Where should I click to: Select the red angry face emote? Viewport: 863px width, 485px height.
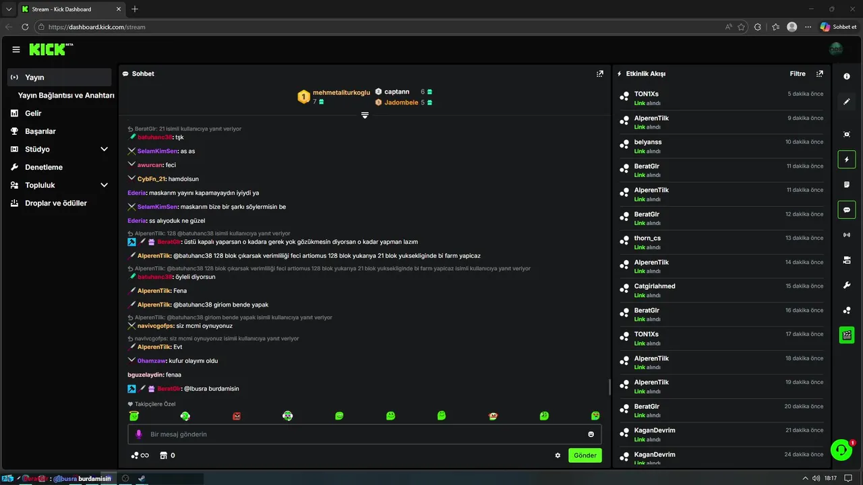[x=237, y=416]
